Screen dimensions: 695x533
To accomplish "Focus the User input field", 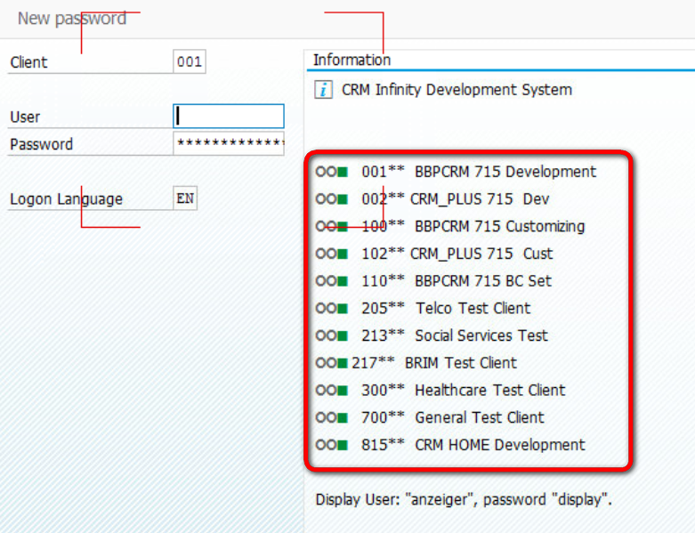I will (229, 116).
